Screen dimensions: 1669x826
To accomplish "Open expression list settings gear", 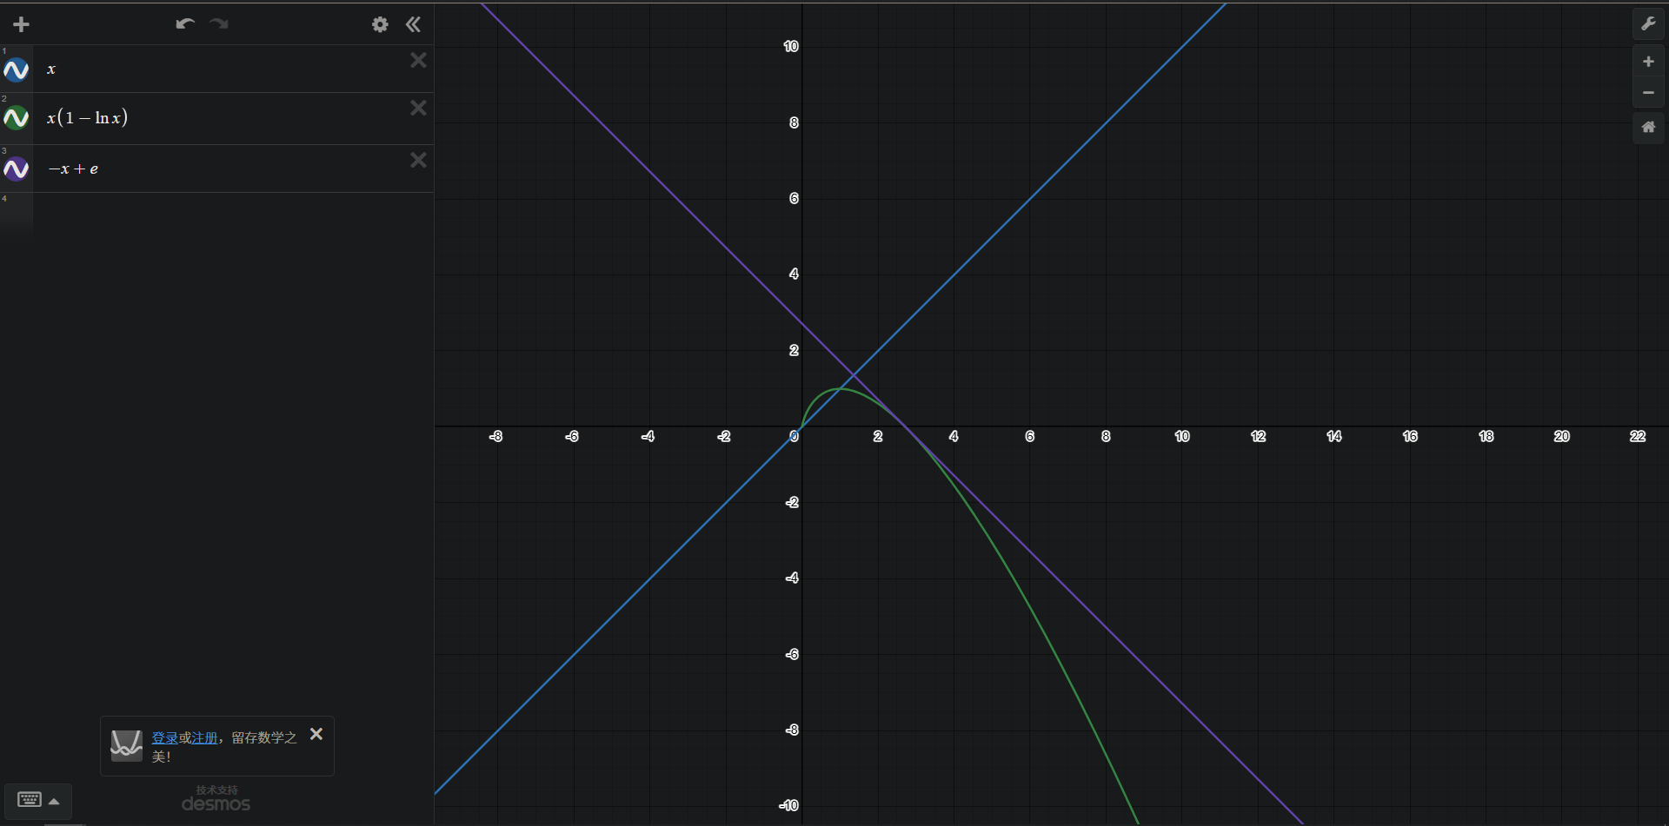I will (x=380, y=24).
